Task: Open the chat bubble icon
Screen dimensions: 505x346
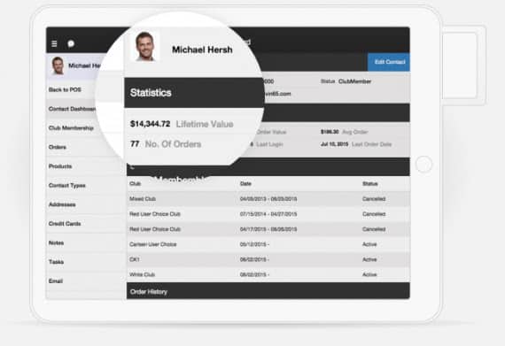Action: click(71, 43)
